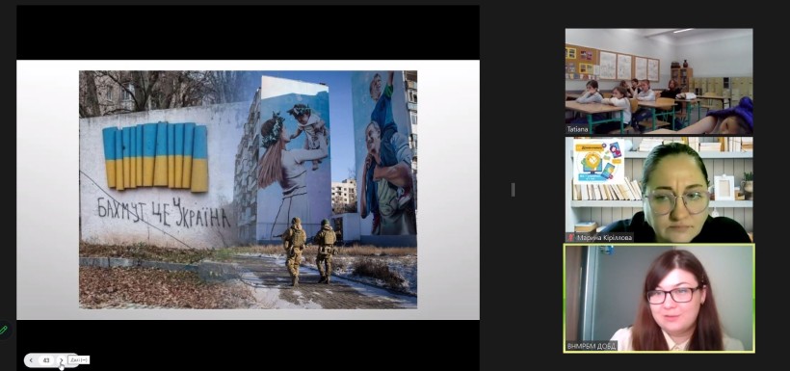This screenshot has height=371, width=790.
Task: Click the two soldiers walking in photo
Action: pyautogui.click(x=309, y=251)
